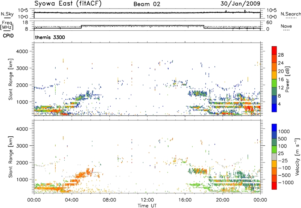Click the 'Syowa East (fitACF)' title
The height and width of the screenshot is (208, 301).
pyautogui.click(x=68, y=4)
